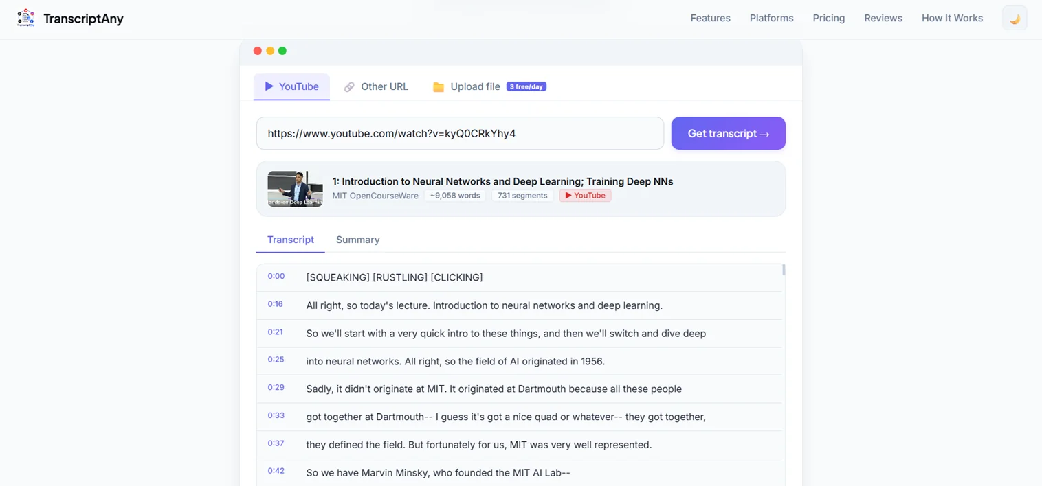1042x486 pixels.
Task: Select the Transcript tab
Action: 290,240
